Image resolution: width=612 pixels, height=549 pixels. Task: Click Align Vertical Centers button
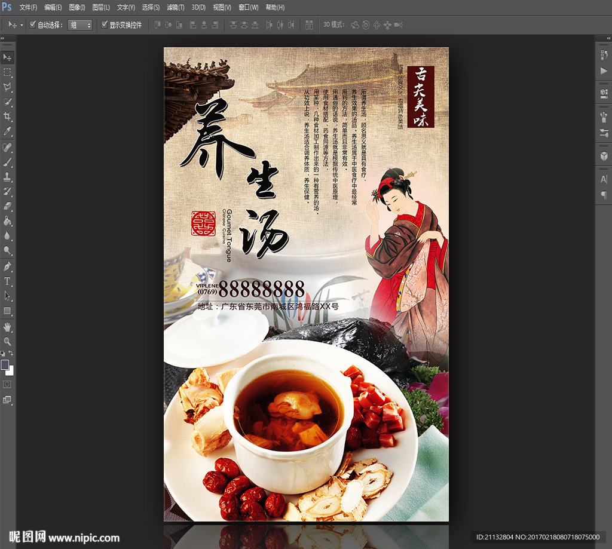click(x=168, y=25)
